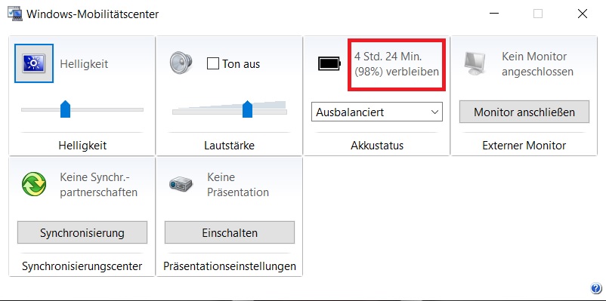Click the volume slider handle

pyautogui.click(x=247, y=109)
